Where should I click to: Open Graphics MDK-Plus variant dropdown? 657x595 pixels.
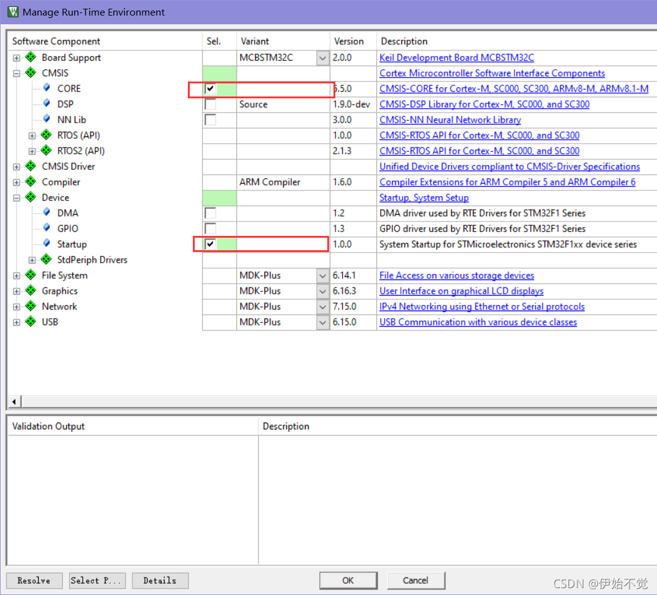[x=323, y=291]
